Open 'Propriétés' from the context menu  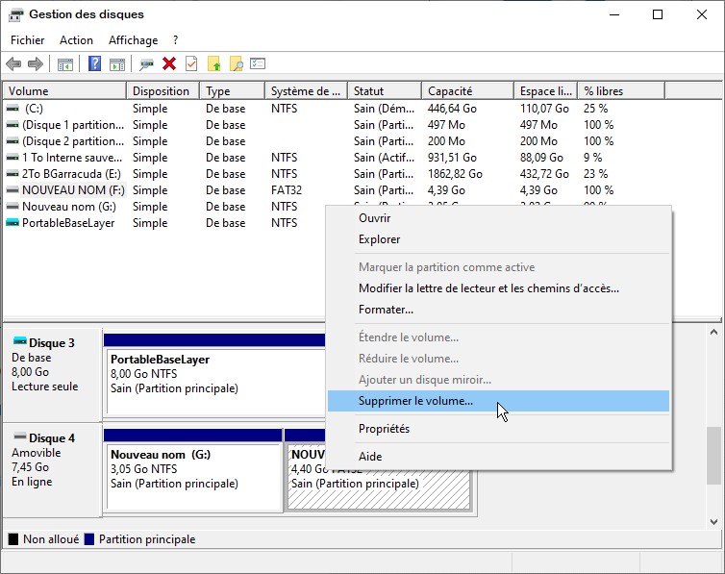(x=384, y=429)
